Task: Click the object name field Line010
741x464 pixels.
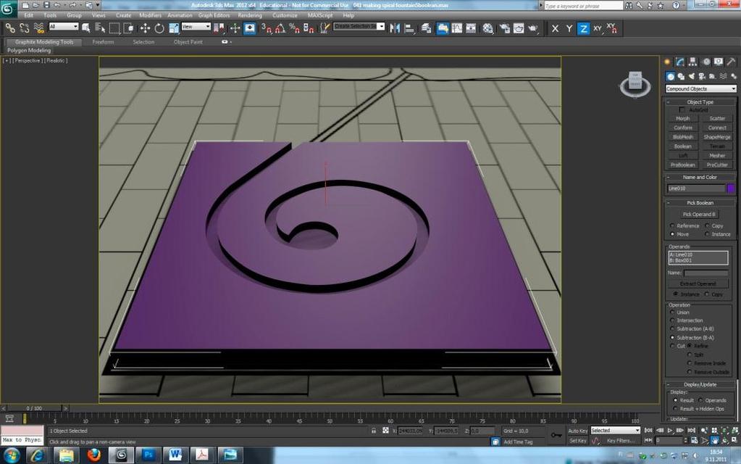Action: pos(695,188)
